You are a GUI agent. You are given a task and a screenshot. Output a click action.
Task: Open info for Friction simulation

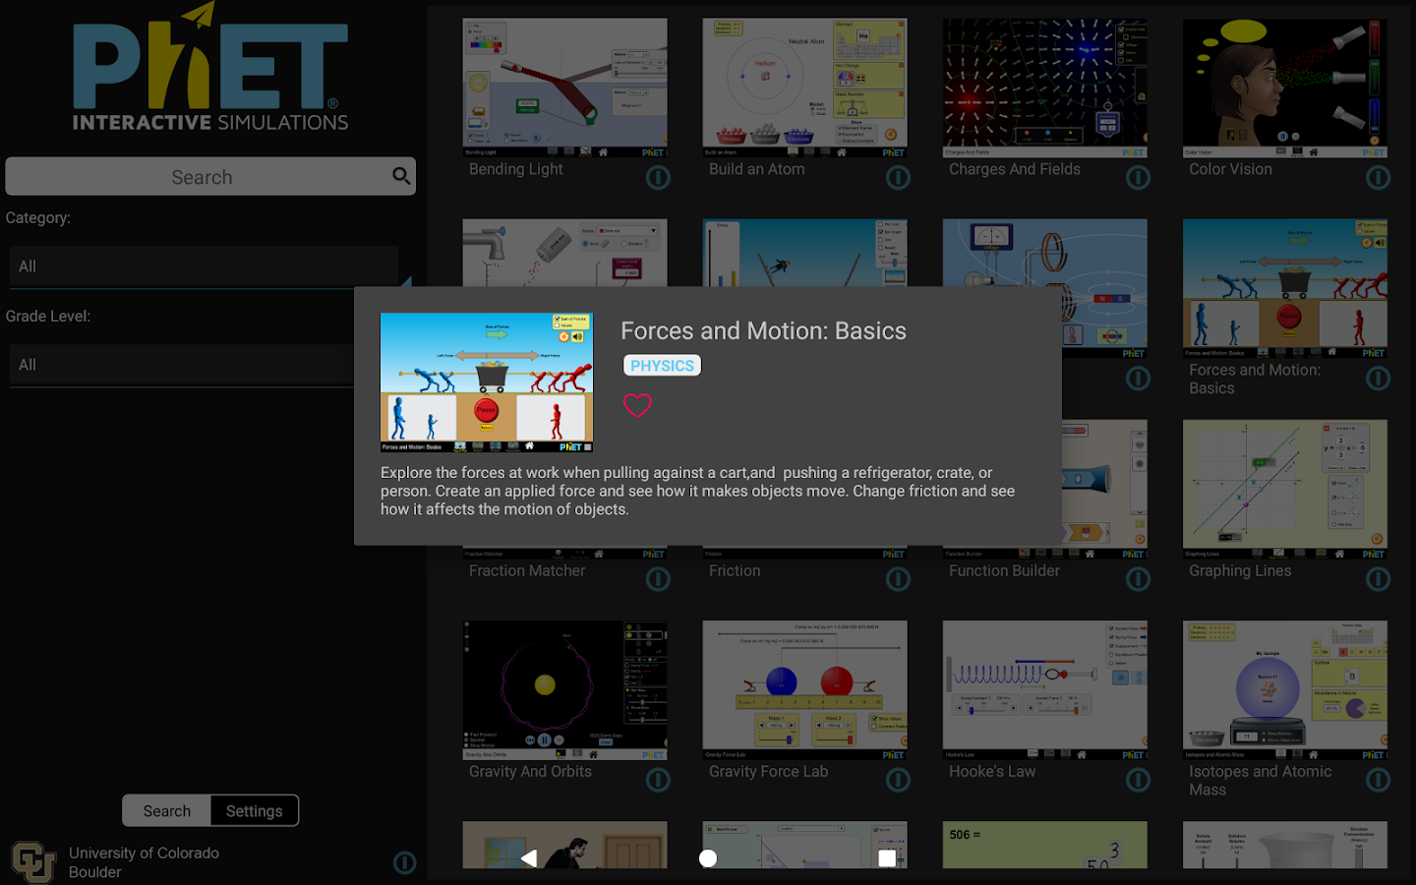pyautogui.click(x=898, y=579)
